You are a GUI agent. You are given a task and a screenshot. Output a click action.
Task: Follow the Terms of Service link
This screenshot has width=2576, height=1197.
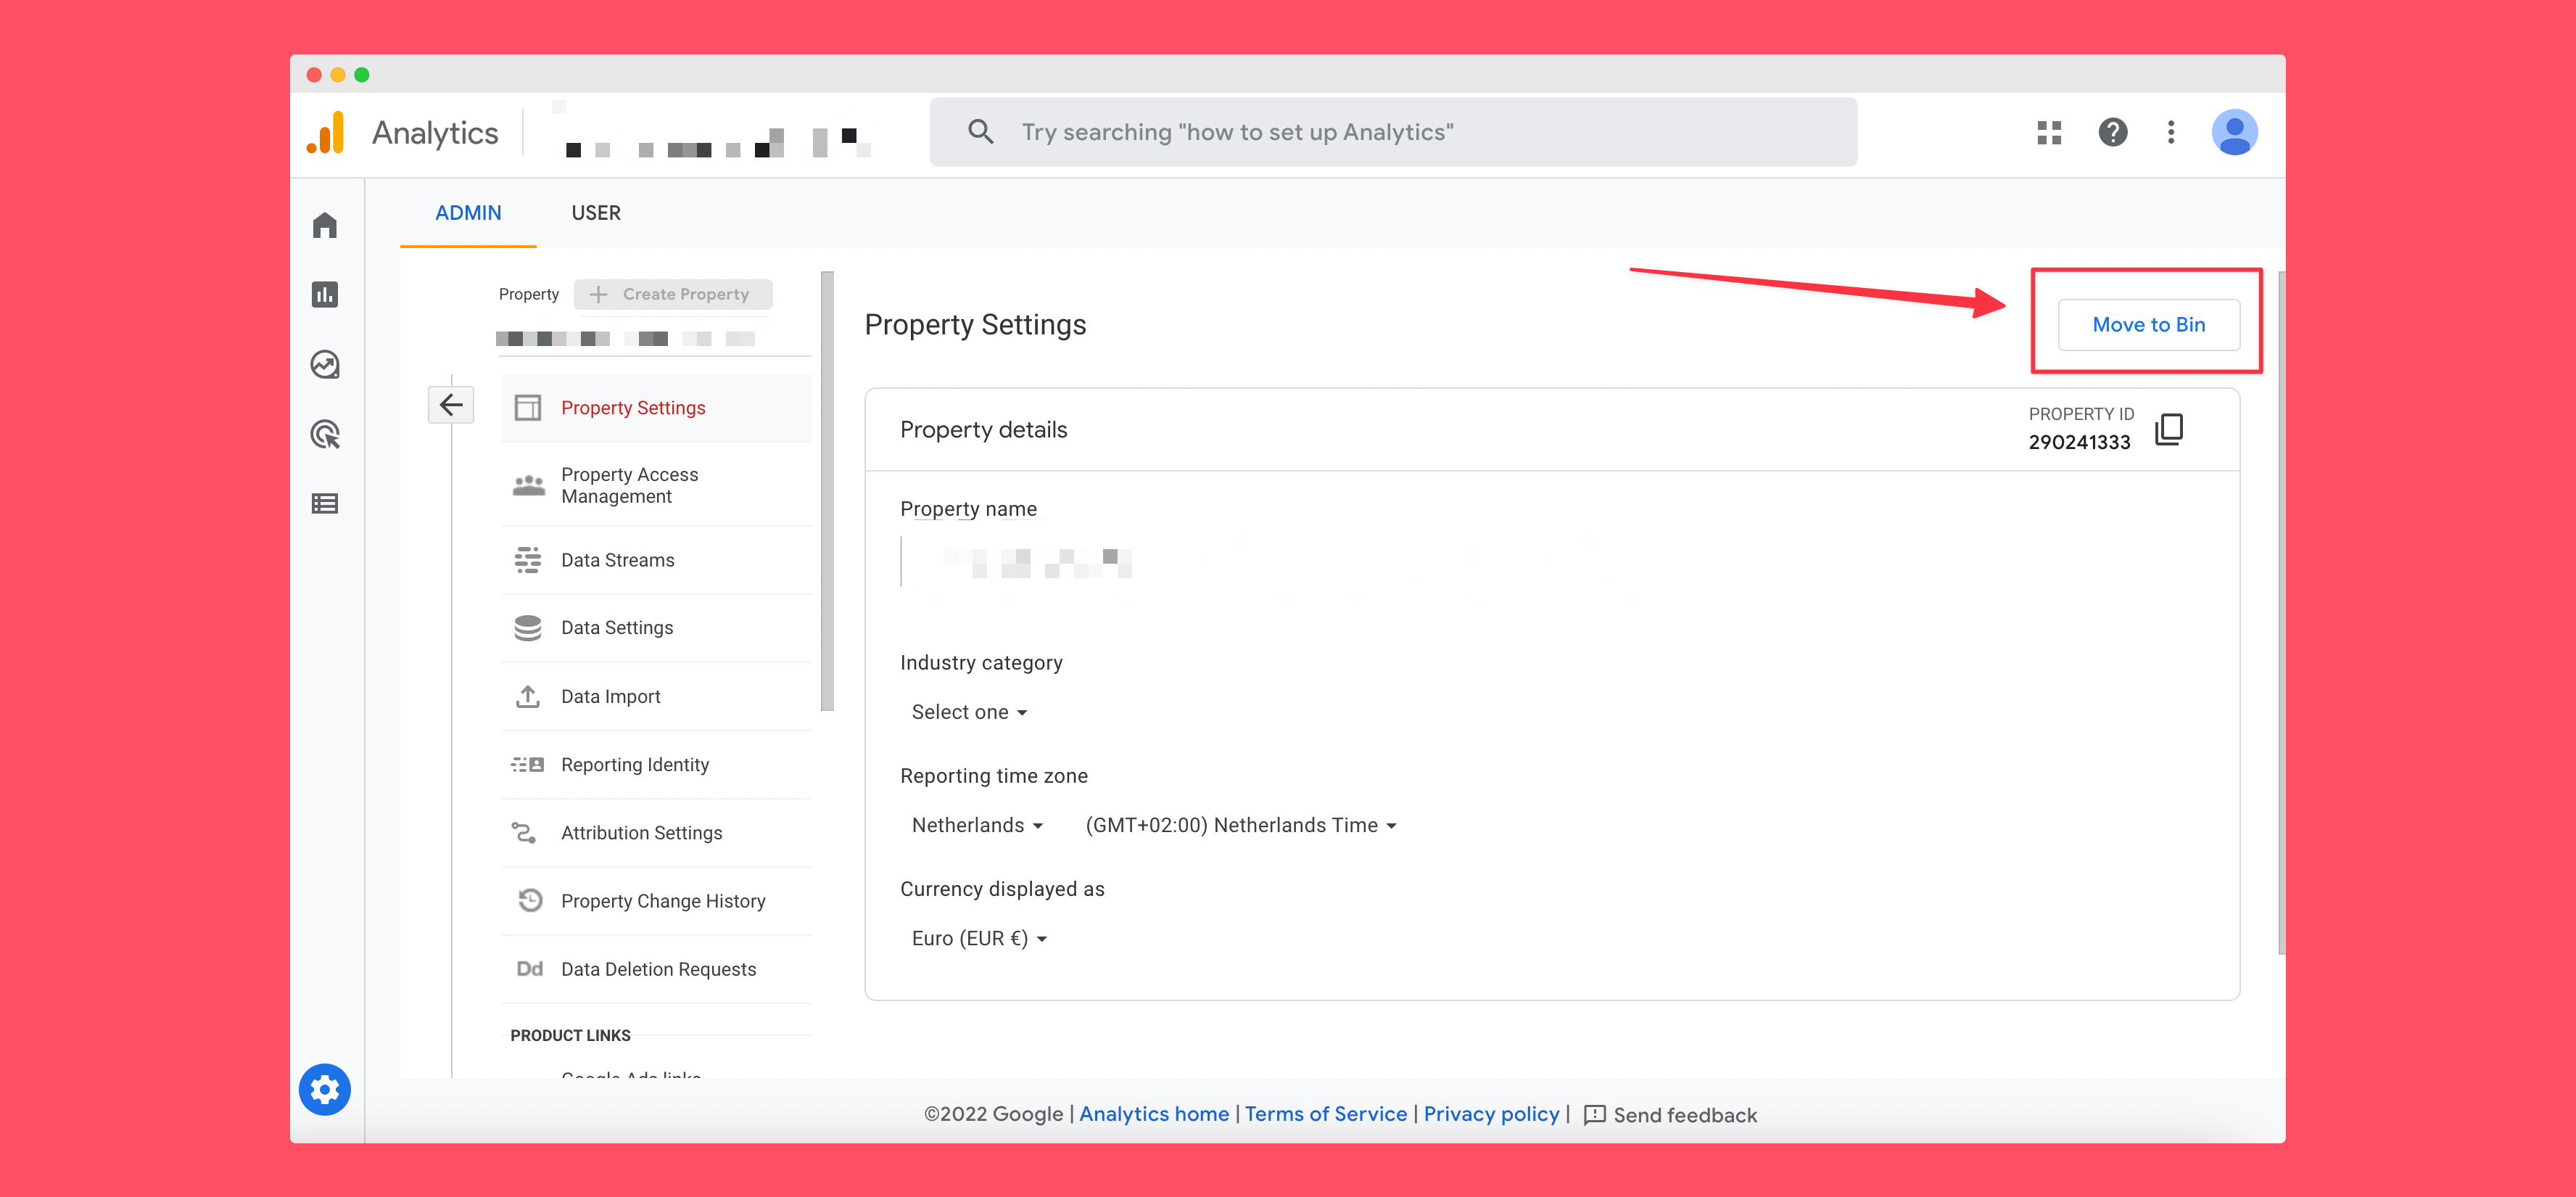click(x=1325, y=1114)
